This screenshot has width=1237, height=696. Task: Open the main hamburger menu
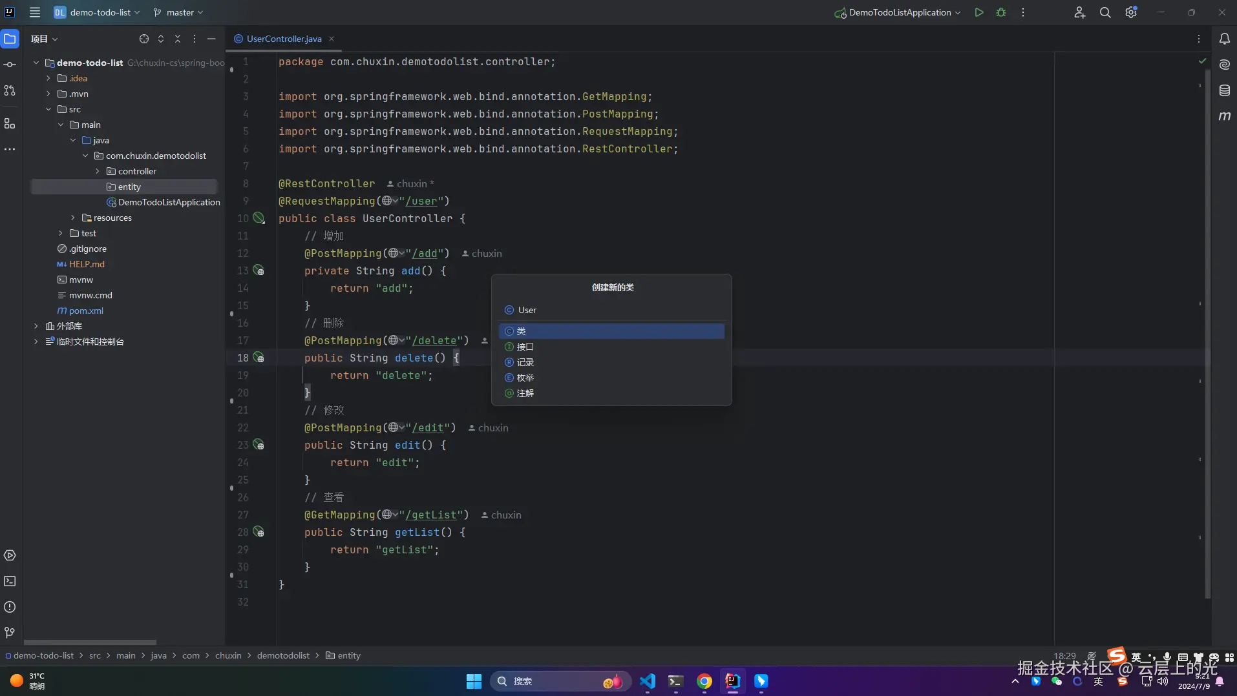click(x=35, y=12)
